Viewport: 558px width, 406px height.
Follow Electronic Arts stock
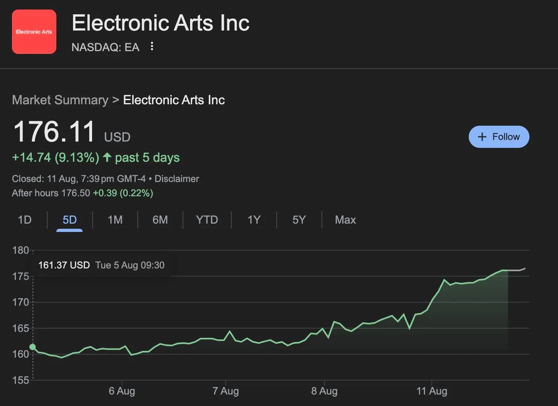click(499, 137)
